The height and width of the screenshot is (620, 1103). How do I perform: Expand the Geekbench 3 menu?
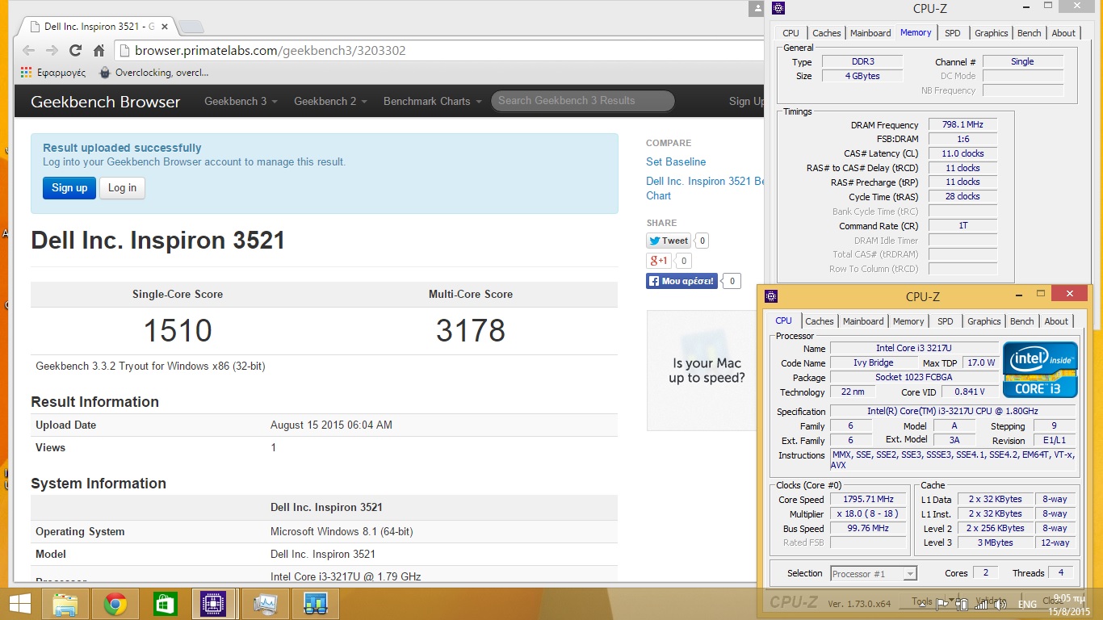pyautogui.click(x=241, y=101)
